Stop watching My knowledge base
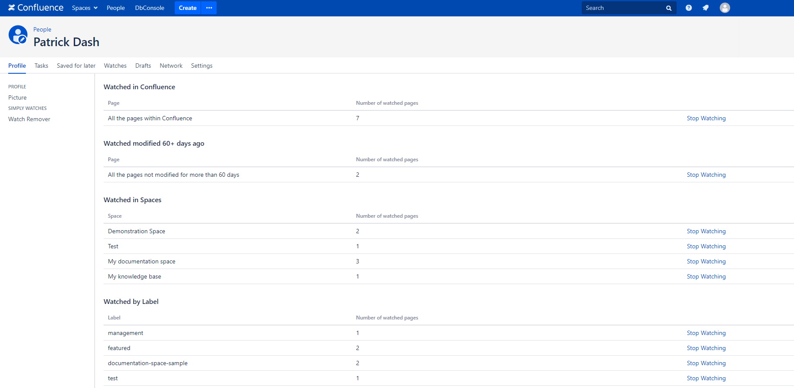The image size is (794, 388). 706,276
